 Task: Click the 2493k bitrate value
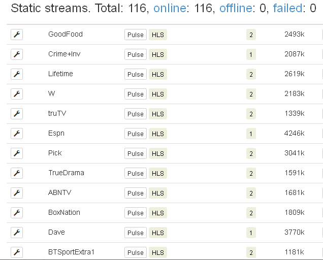coord(295,34)
